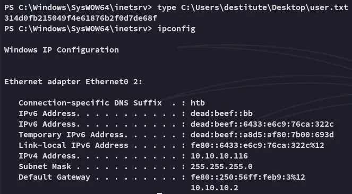Click the second PS inetsrv prompt
The height and width of the screenshot is (194, 352).
78,29
